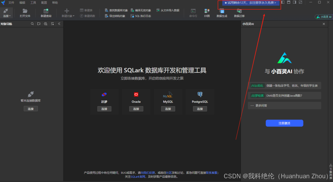Open the 下载列表 download list side tab
The image size is (333, 182).
pos(331,172)
